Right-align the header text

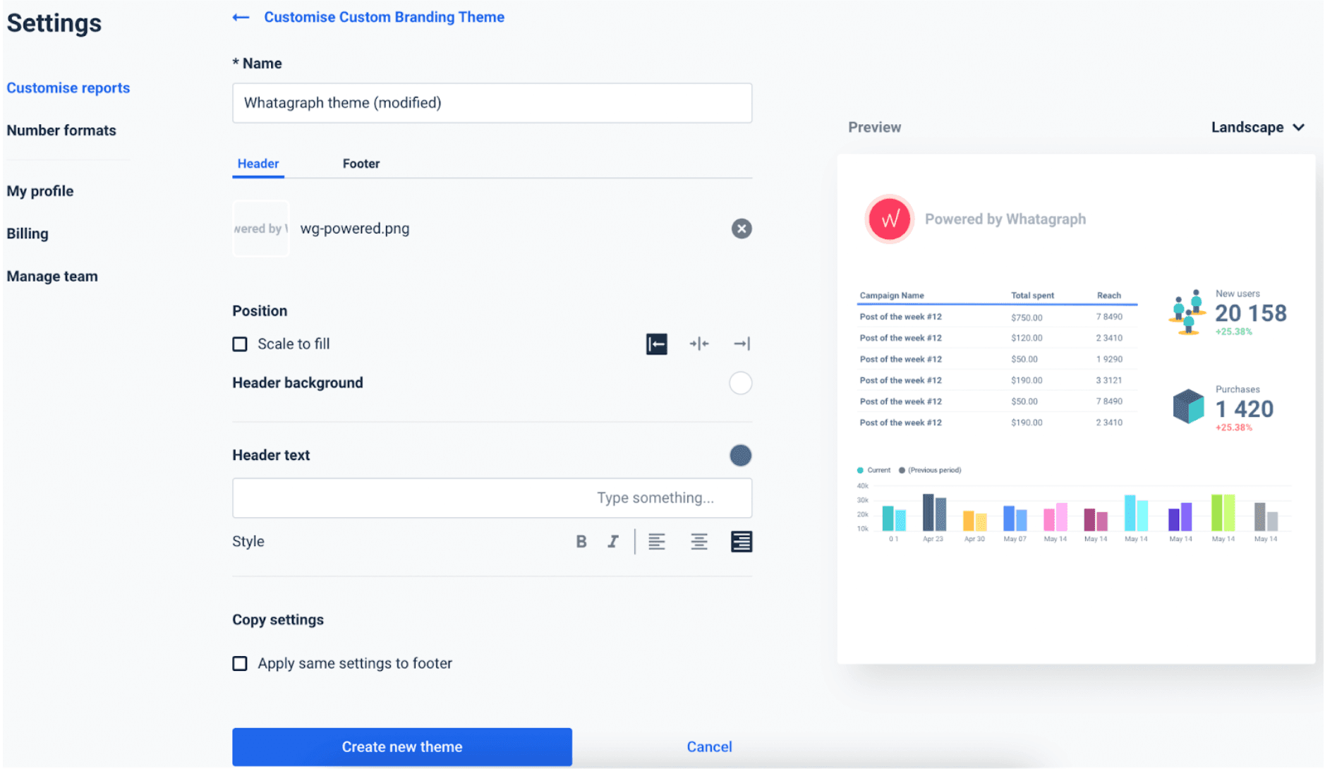[741, 542]
